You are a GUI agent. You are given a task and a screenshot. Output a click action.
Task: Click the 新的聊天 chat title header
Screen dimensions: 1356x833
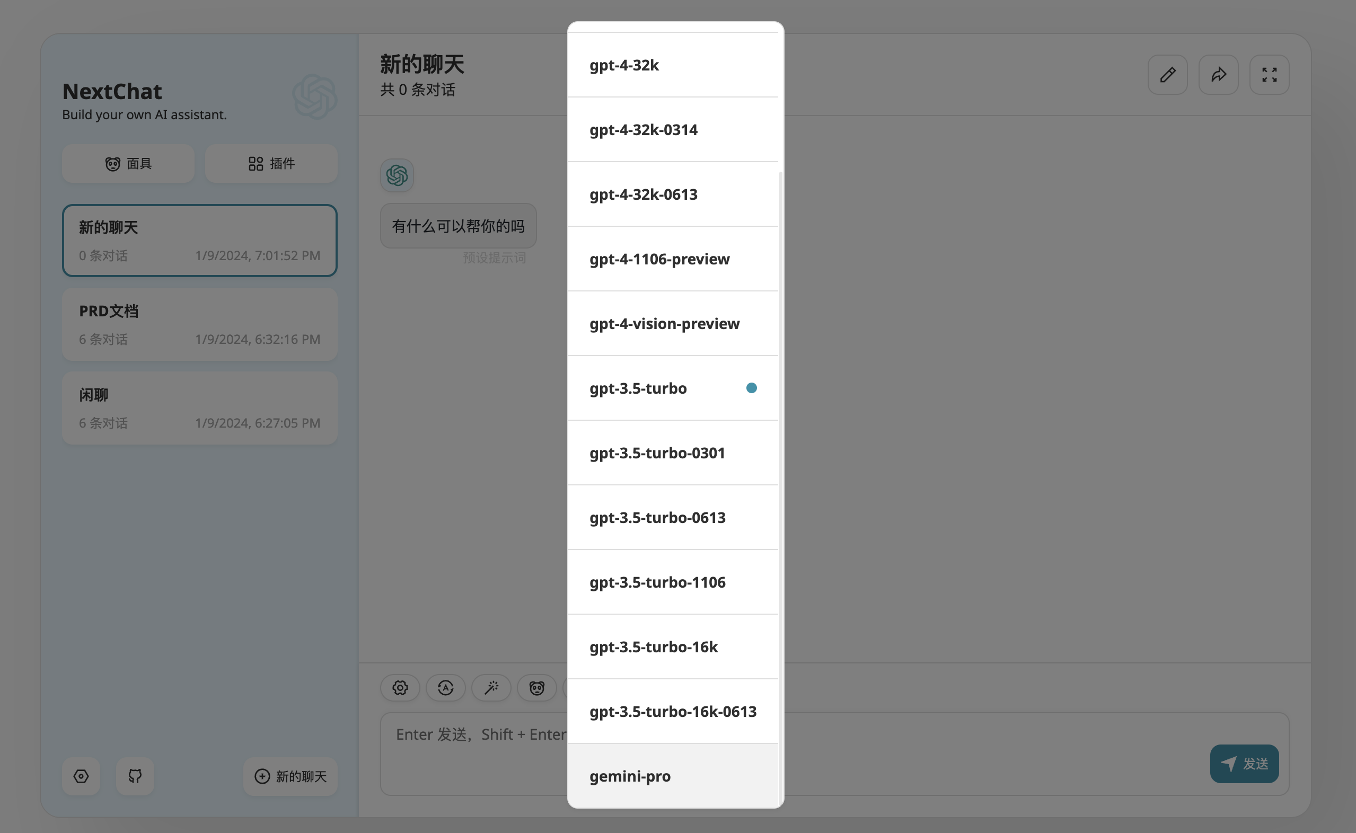click(x=422, y=64)
